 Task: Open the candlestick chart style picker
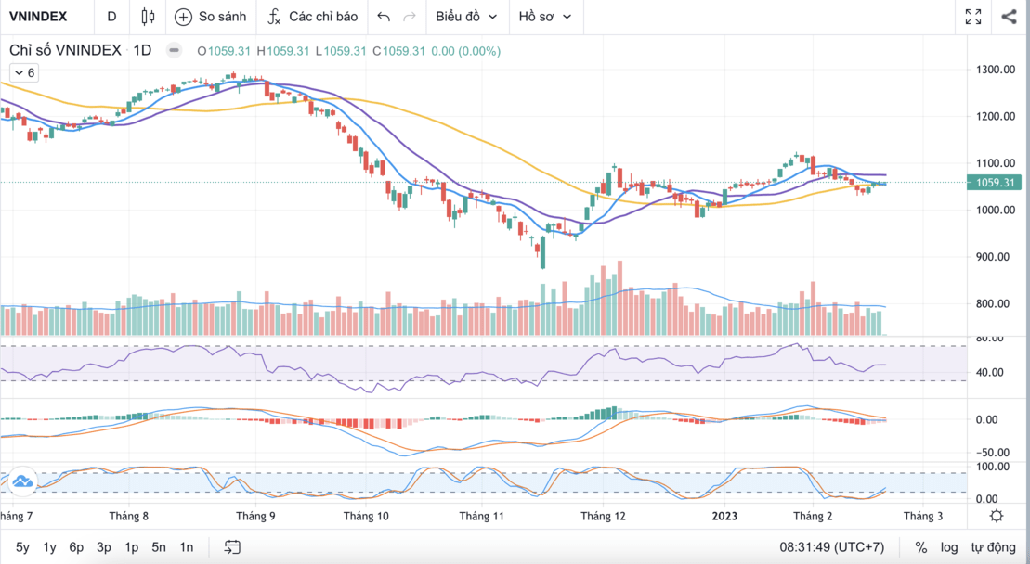(x=148, y=17)
